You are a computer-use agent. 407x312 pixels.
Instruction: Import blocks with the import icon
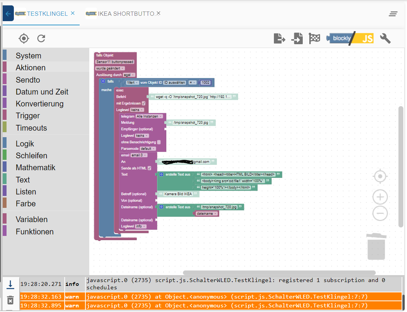point(297,38)
